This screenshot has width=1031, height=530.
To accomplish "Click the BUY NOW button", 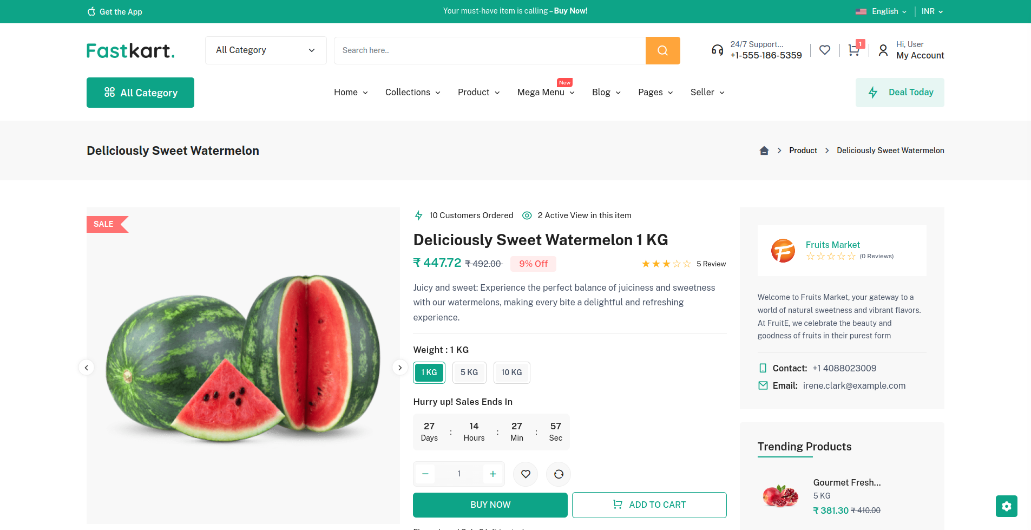I will pos(490,505).
